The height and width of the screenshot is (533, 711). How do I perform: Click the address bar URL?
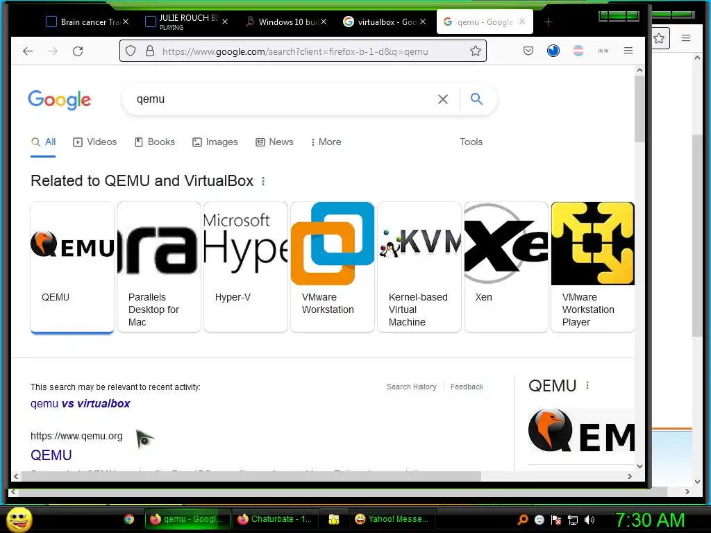(x=295, y=51)
